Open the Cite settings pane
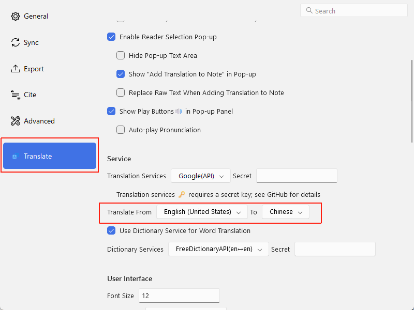 [49, 95]
